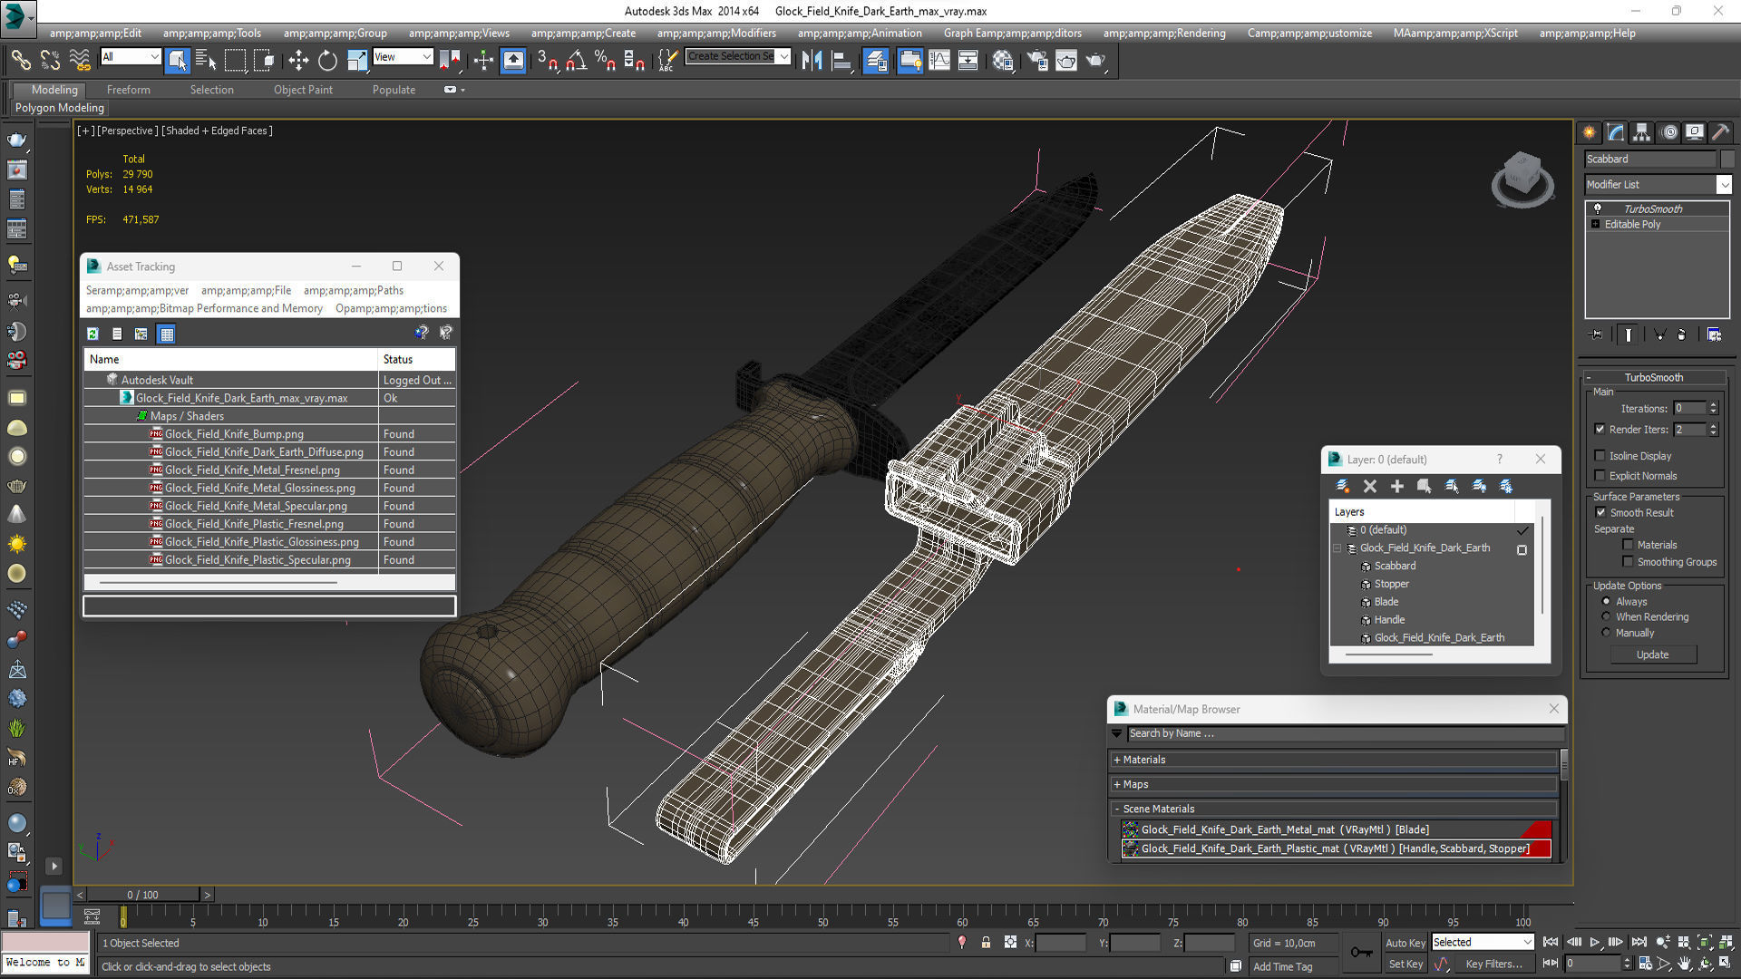Image resolution: width=1741 pixels, height=979 pixels.
Task: Select the Scale tool in main toolbar
Action: click(x=357, y=61)
